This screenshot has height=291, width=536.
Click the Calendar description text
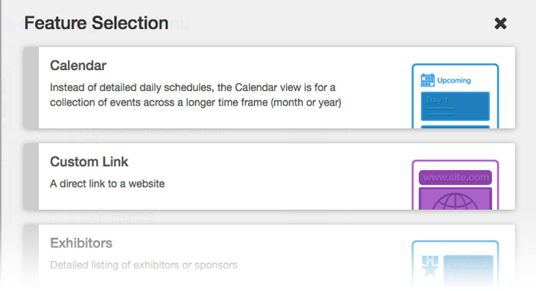point(196,95)
